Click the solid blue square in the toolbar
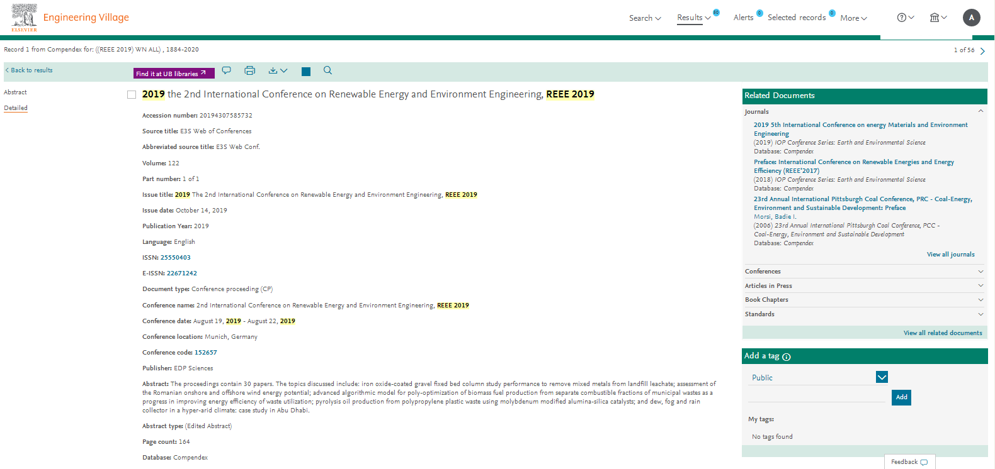Image resolution: width=995 pixels, height=469 pixels. 306,72
